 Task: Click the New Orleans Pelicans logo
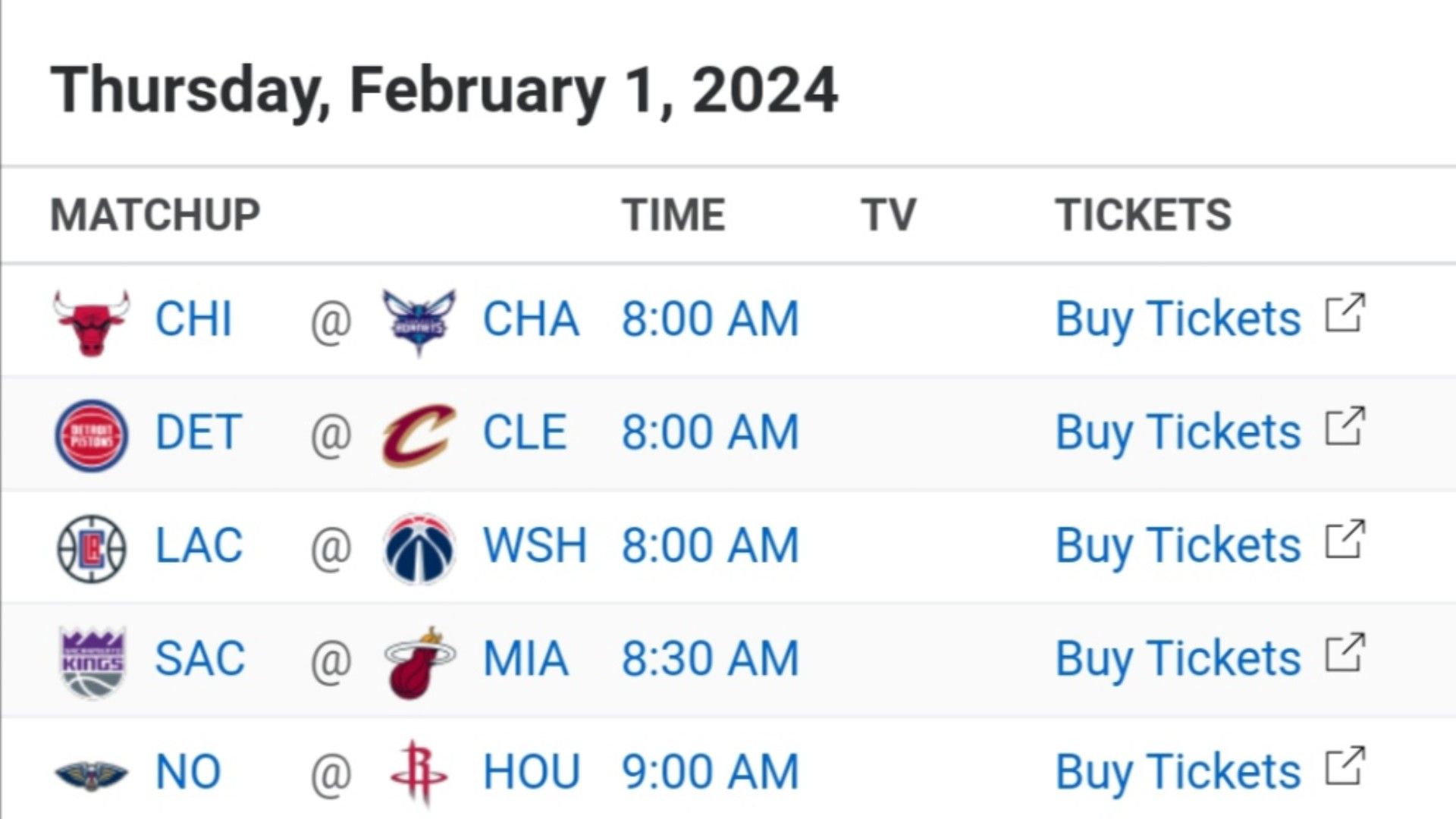[92, 774]
